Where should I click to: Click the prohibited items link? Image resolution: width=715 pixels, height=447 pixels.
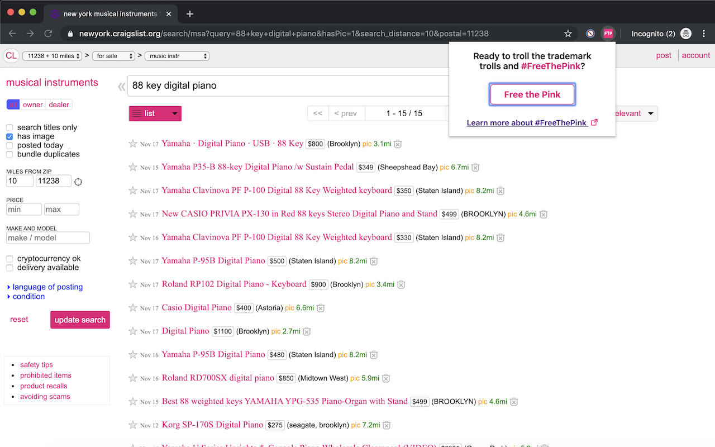click(x=46, y=375)
